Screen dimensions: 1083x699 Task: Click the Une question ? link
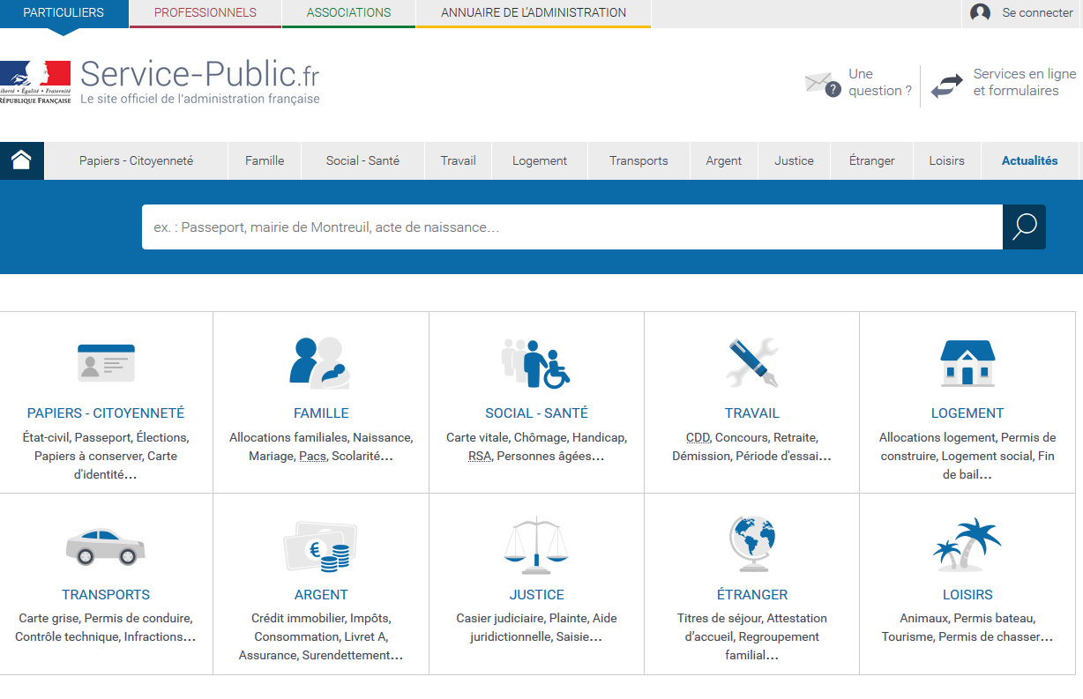(x=880, y=82)
